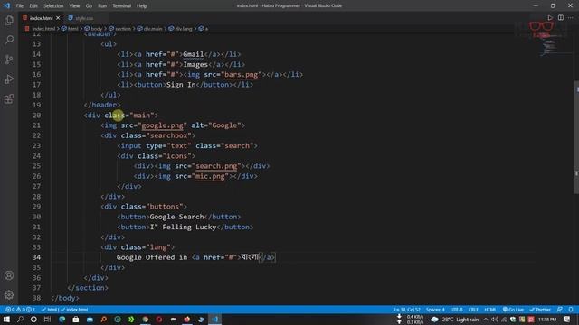Click HTML language mode in status bar
This screenshot has width=579, height=325.
[x=490, y=310]
